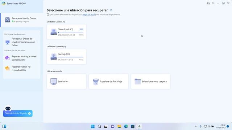
Task: Select Recuperación de Datos in sidebar
Action: (x=22, y=20)
